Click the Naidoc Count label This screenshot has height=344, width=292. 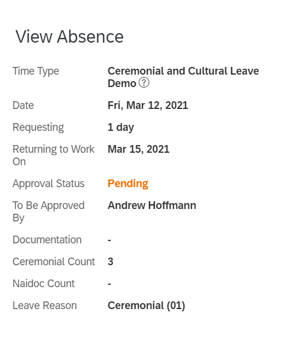click(44, 284)
